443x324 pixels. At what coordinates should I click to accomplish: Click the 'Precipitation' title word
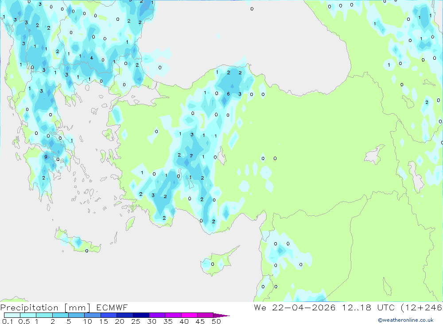29,308
